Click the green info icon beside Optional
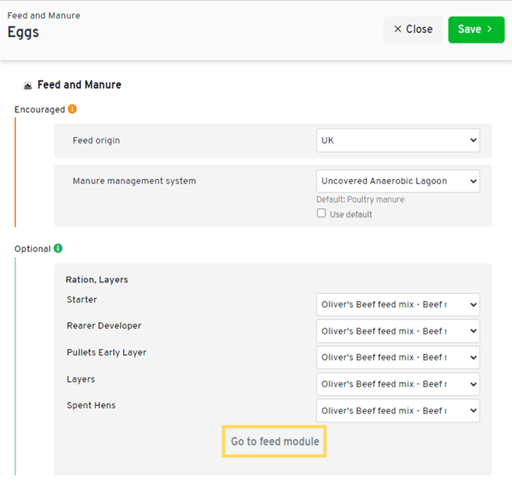This screenshot has width=512, height=496. point(58,249)
